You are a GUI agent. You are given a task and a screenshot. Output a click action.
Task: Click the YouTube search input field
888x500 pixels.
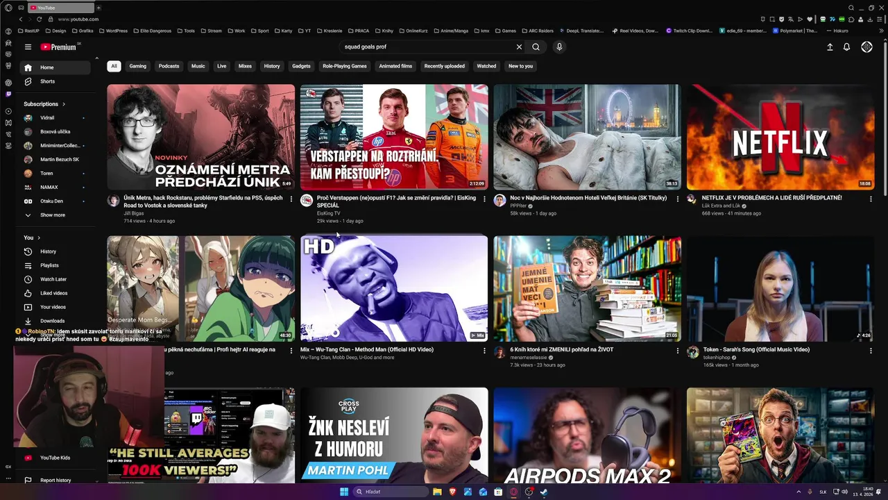[x=427, y=47]
